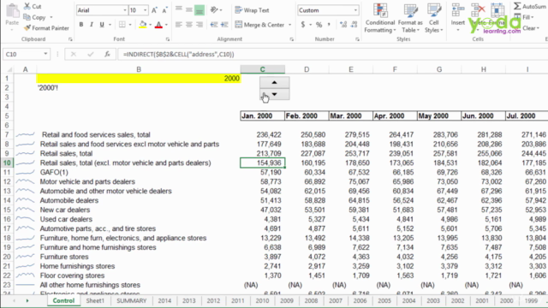Click the Decrease Decimal icon

[354, 25]
